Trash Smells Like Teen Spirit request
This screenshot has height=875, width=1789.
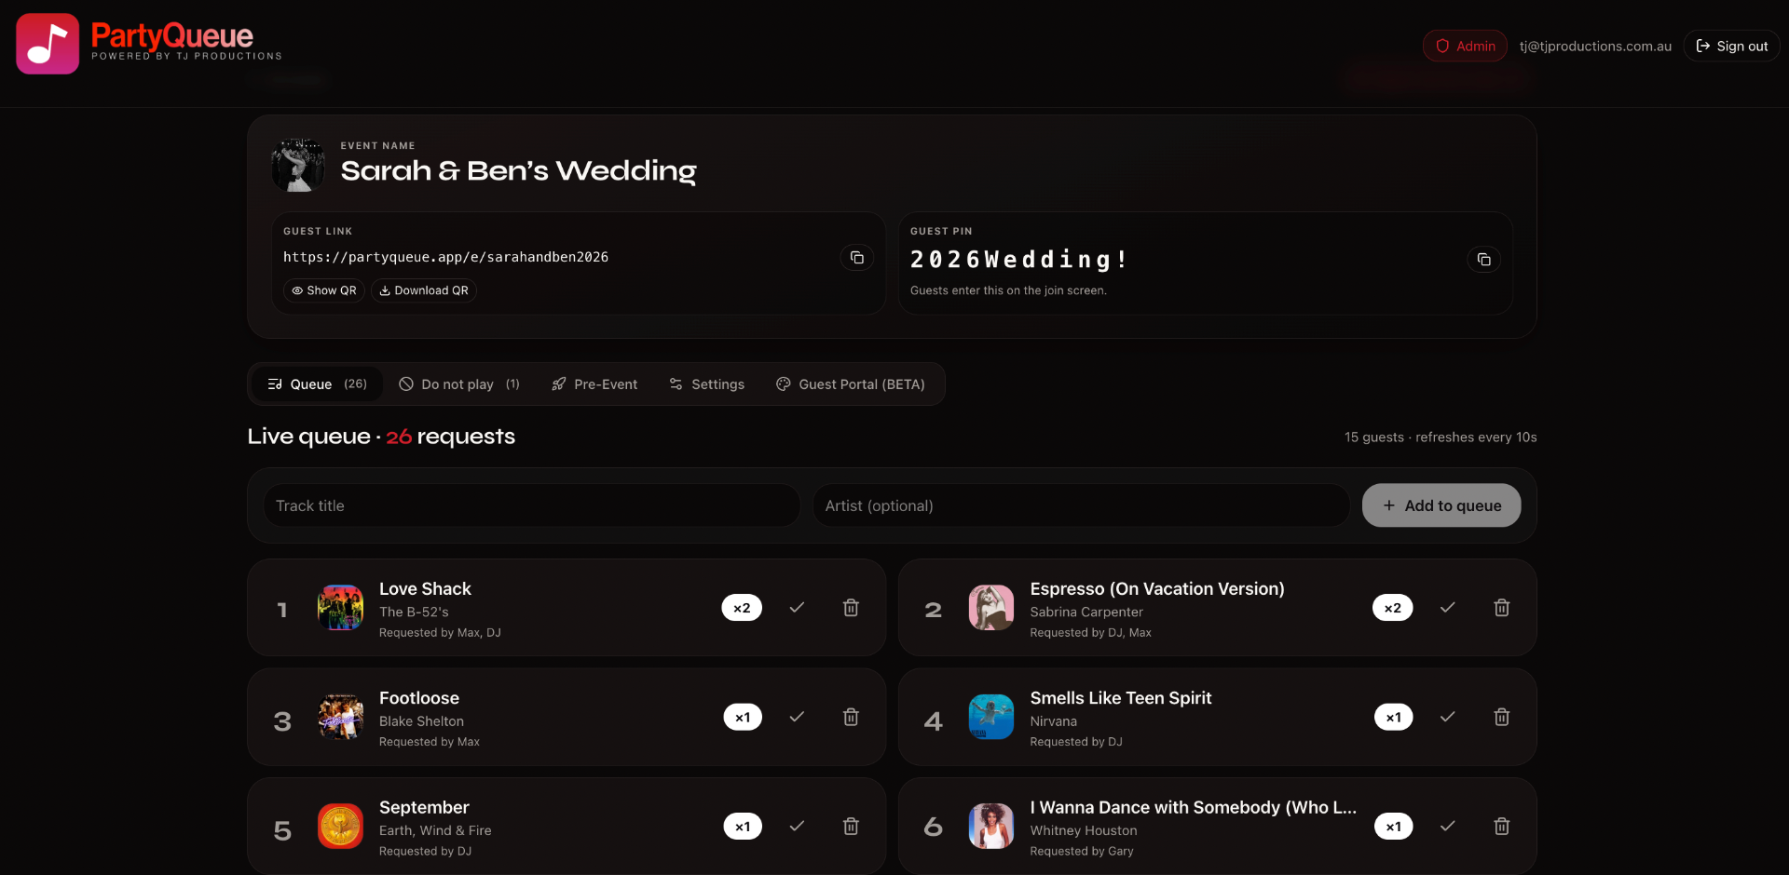(x=1501, y=717)
